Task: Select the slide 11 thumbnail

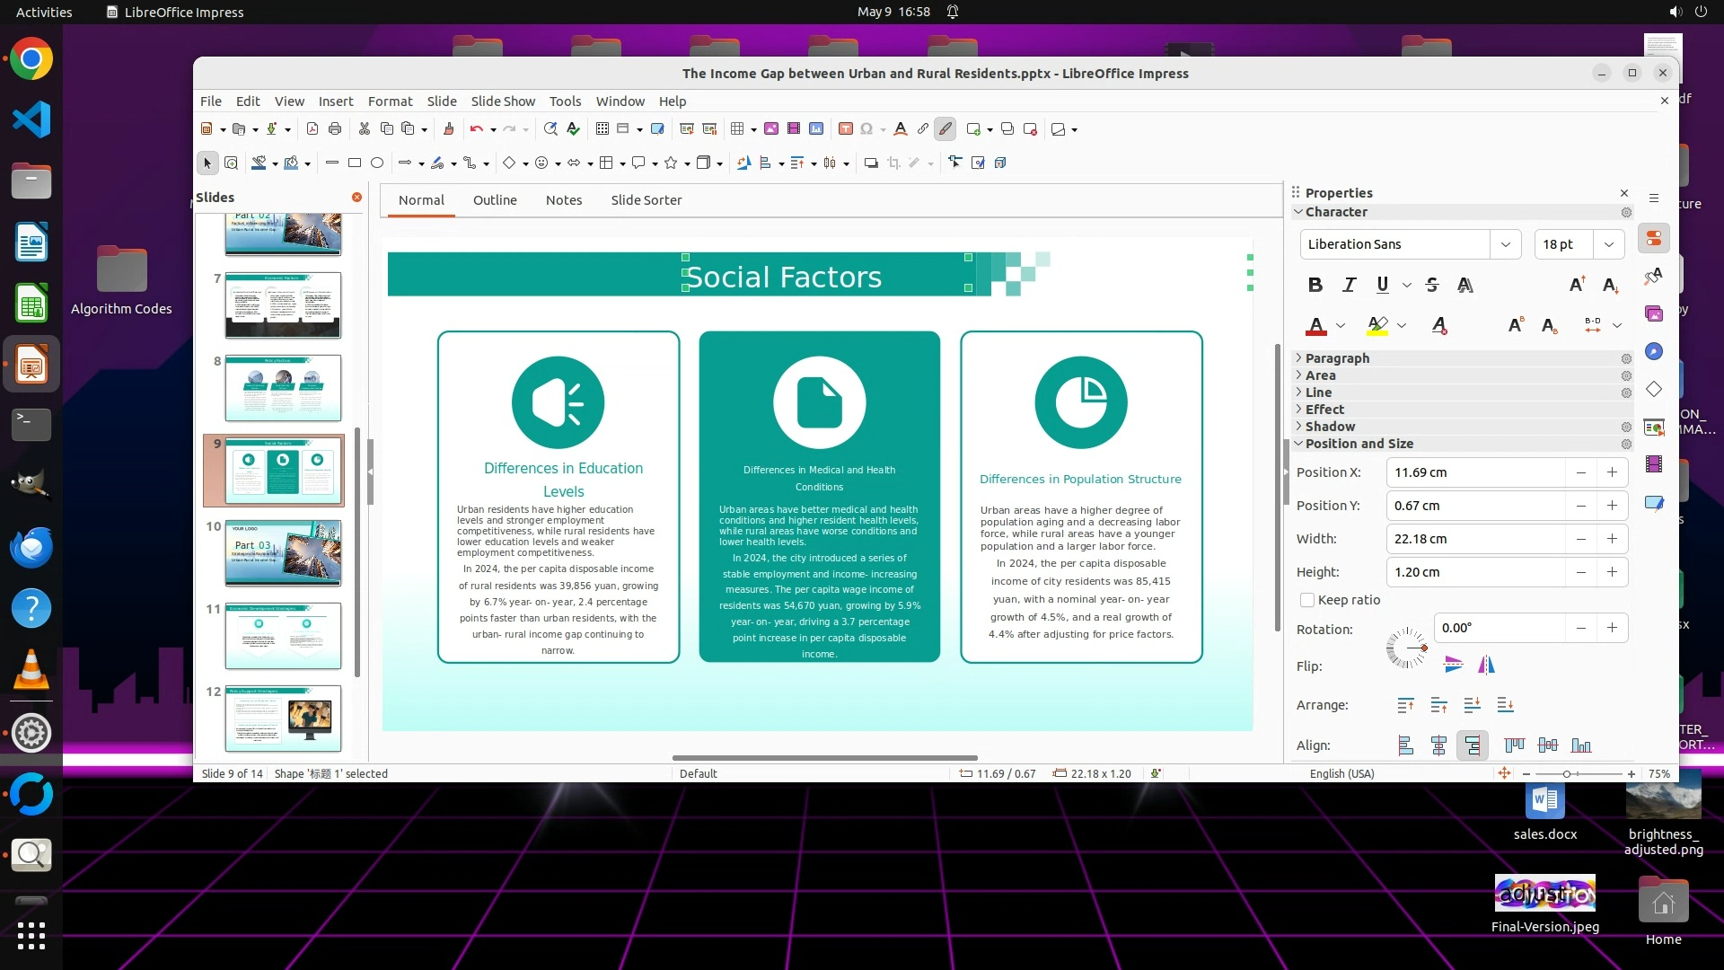Action: click(x=283, y=635)
